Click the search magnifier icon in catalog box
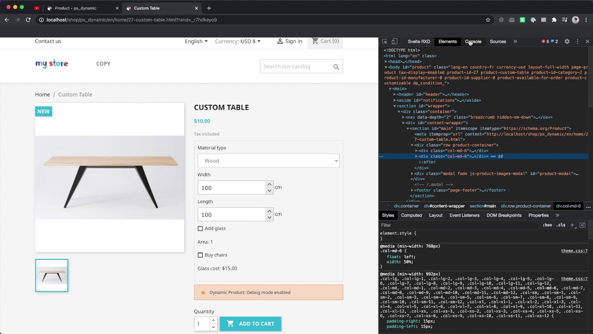The width and height of the screenshot is (593, 334). point(336,67)
